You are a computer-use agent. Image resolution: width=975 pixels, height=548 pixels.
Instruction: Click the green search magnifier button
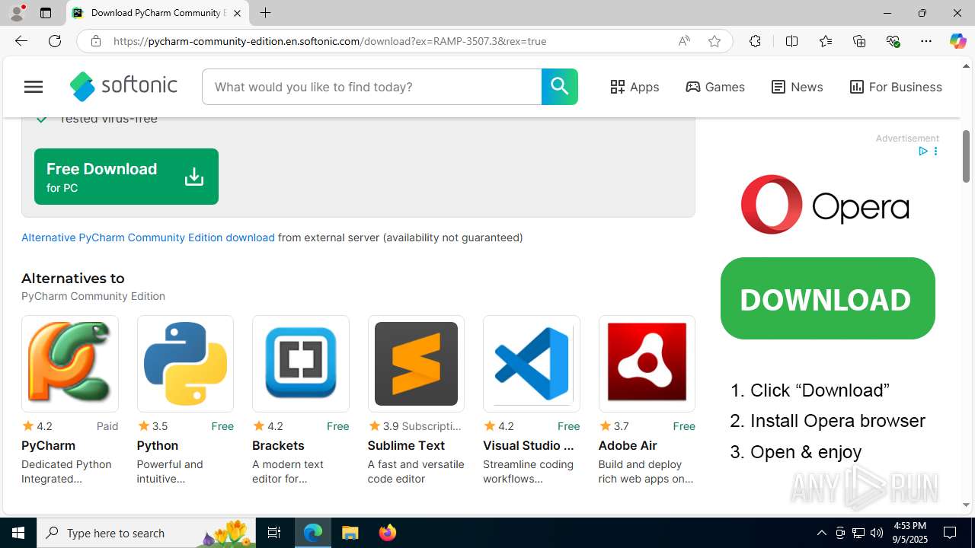(x=559, y=87)
